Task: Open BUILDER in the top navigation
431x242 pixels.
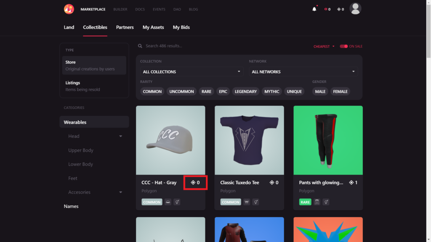Action: click(120, 9)
